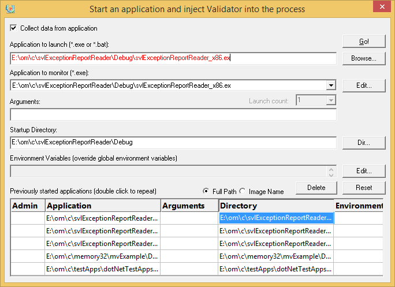Viewport: 395px width, 287px height.
Task: Uncheck Collect data from application
Action: click(x=13, y=28)
